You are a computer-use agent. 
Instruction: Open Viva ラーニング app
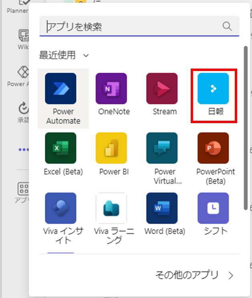pyautogui.click(x=111, y=208)
